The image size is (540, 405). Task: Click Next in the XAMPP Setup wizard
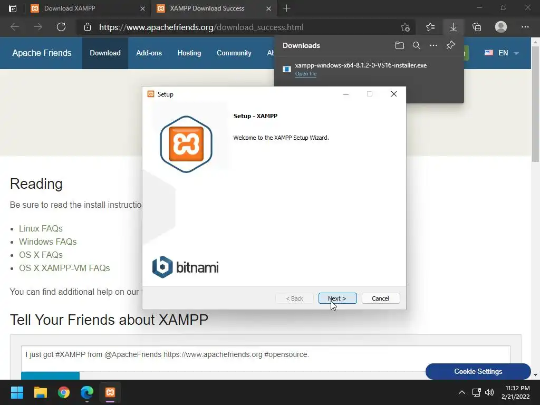click(x=337, y=298)
